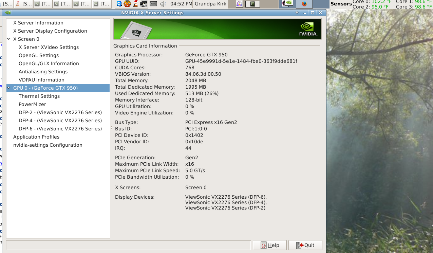The height and width of the screenshot is (253, 433).
Task: Click the 'NVIDIA X Server Settings' window title
Action: pyautogui.click(x=152, y=13)
